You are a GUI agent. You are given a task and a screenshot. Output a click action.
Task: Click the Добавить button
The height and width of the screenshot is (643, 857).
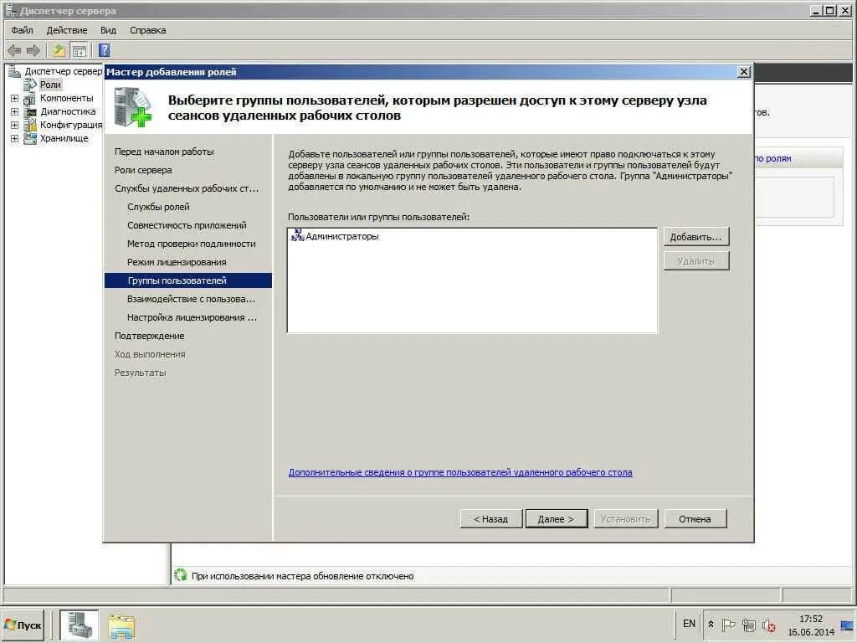click(695, 235)
